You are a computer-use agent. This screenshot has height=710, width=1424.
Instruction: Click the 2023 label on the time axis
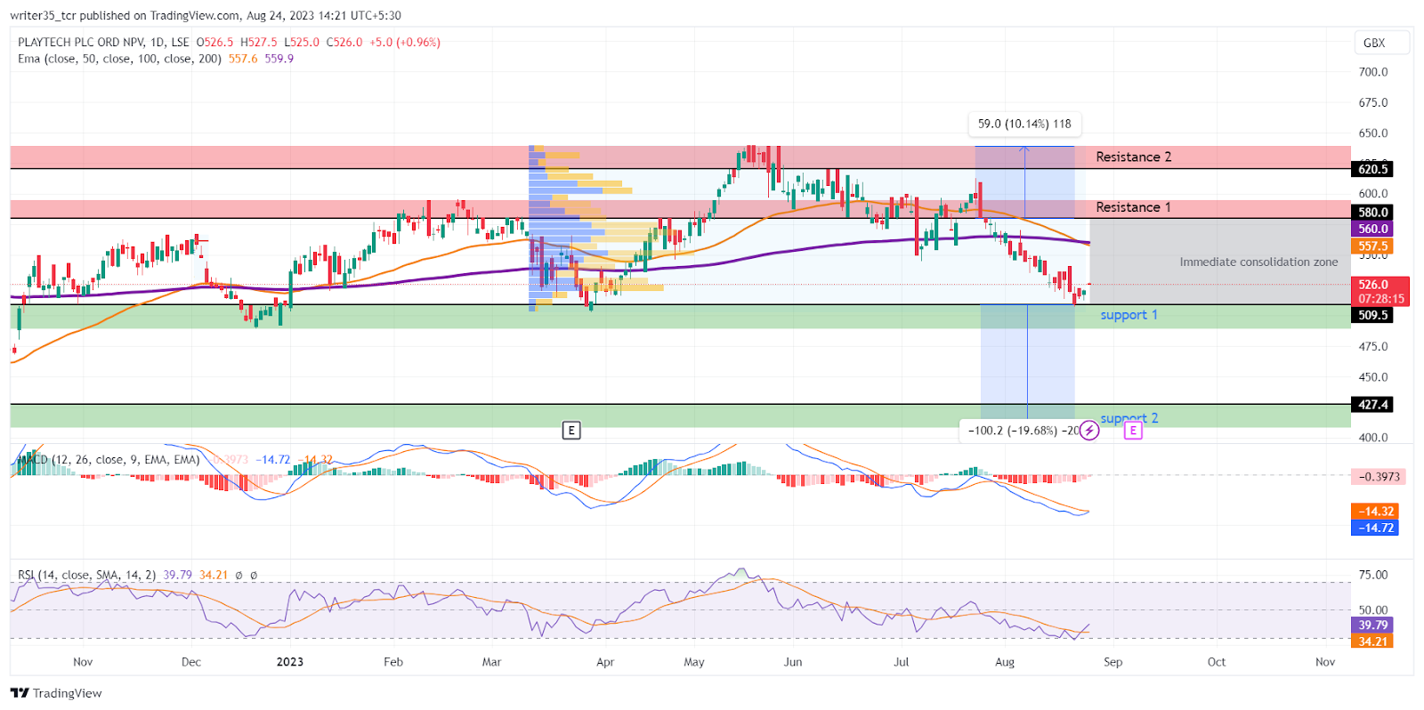[290, 662]
